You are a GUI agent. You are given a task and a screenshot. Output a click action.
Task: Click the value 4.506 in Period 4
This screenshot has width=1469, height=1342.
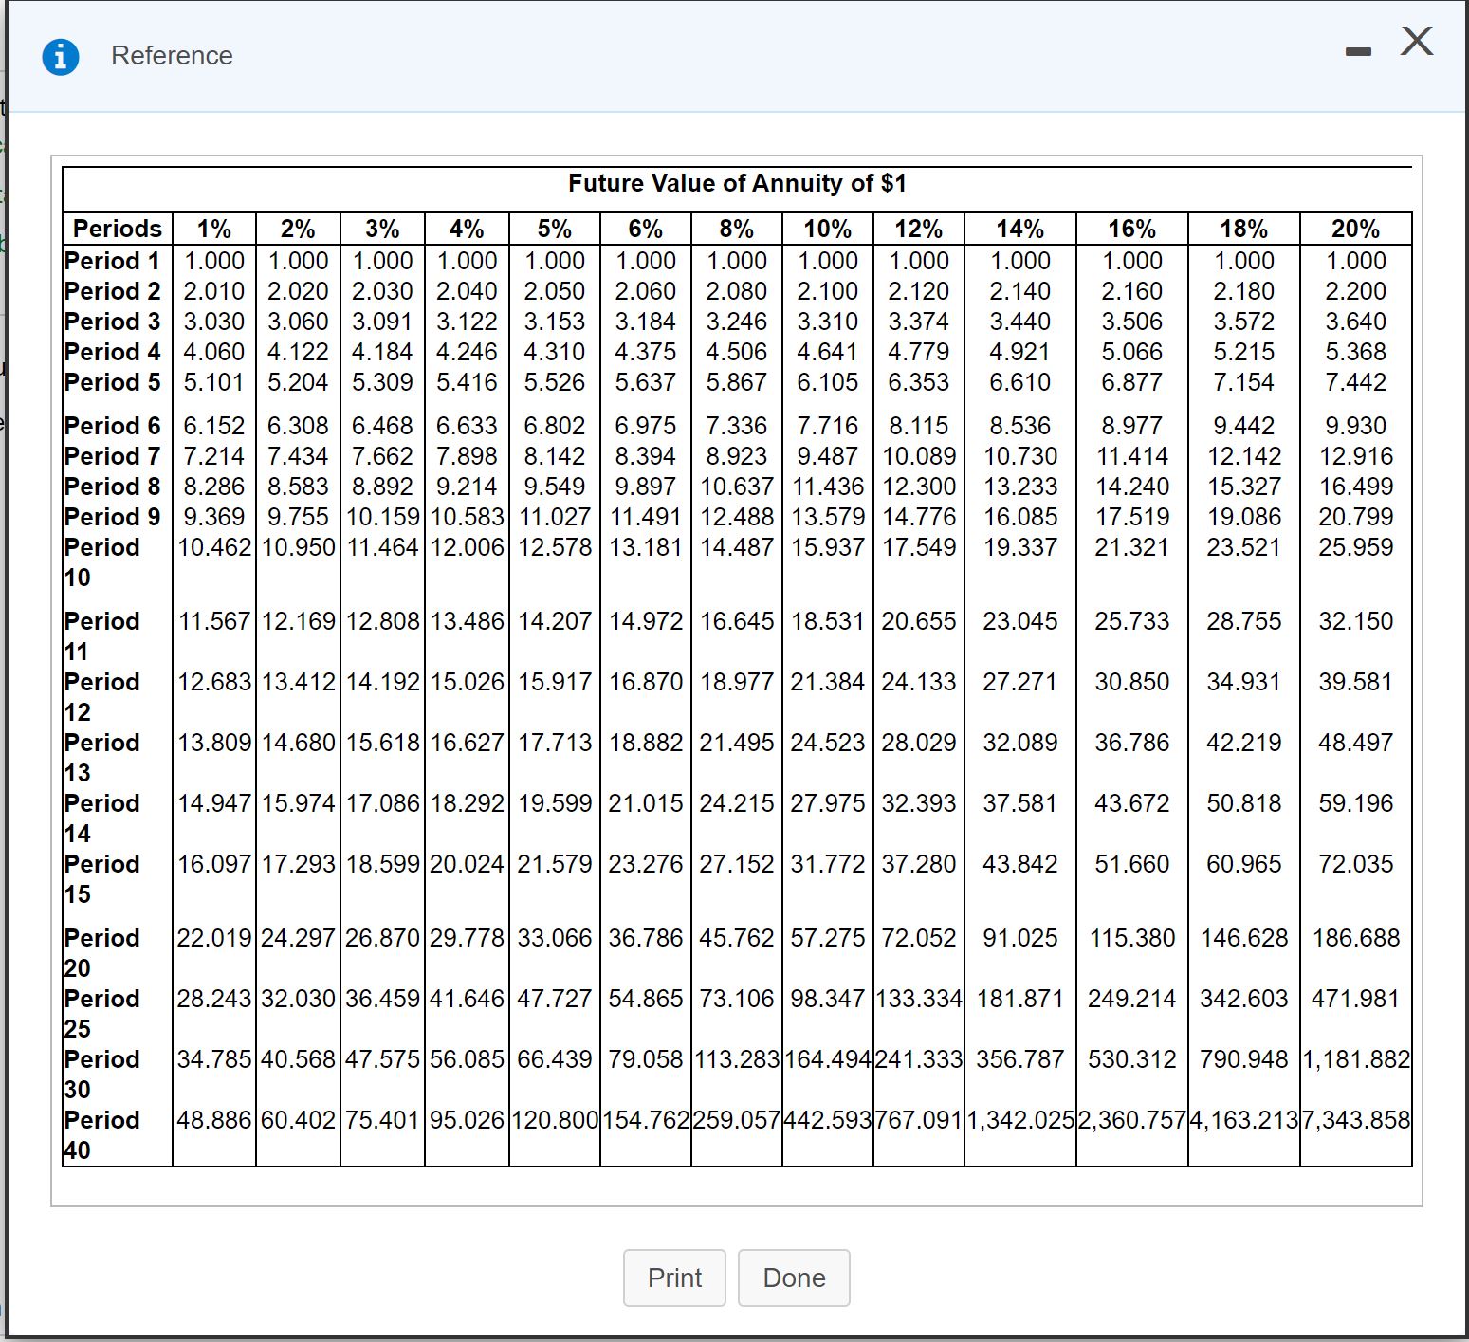tap(737, 352)
